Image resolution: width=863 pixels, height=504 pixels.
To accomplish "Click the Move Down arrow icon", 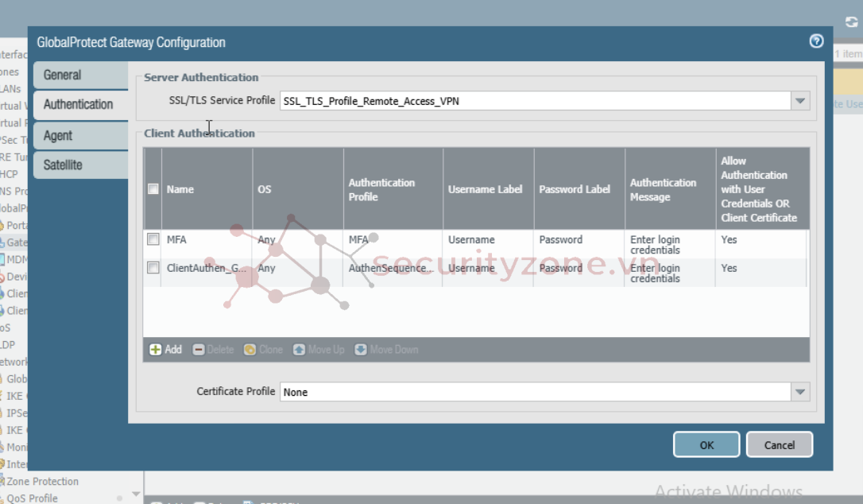I will click(361, 350).
